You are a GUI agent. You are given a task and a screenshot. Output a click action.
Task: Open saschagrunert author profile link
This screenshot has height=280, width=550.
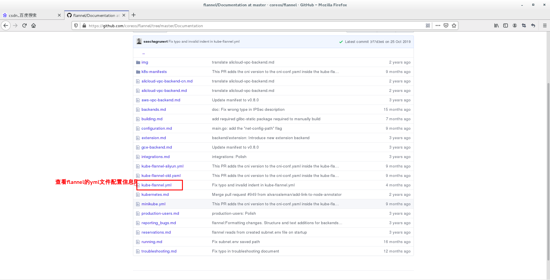coord(155,42)
